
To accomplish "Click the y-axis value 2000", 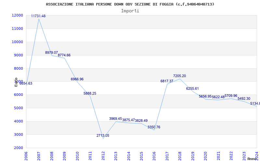I will click(x=18, y=148).
